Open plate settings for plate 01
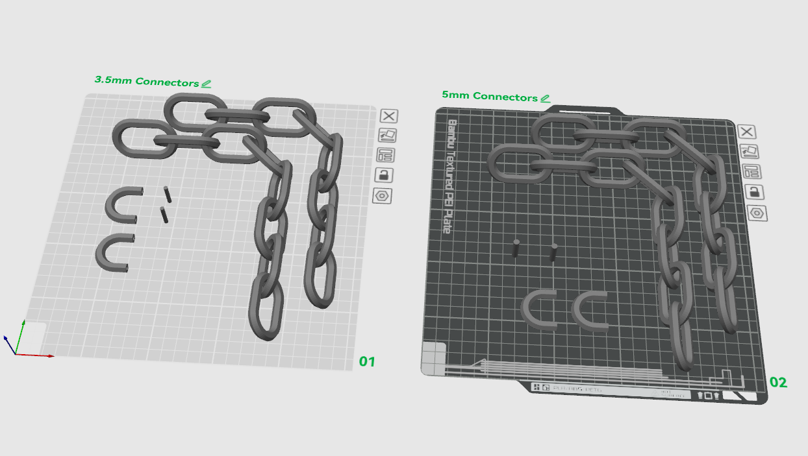 [382, 195]
